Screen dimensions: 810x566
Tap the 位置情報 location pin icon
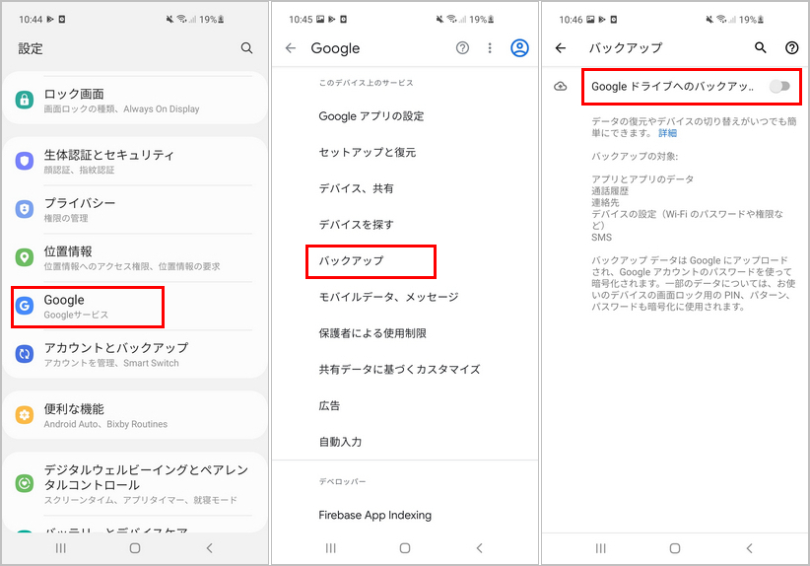pos(25,257)
